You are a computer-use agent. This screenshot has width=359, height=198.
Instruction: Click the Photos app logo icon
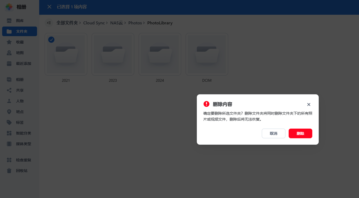click(9, 7)
